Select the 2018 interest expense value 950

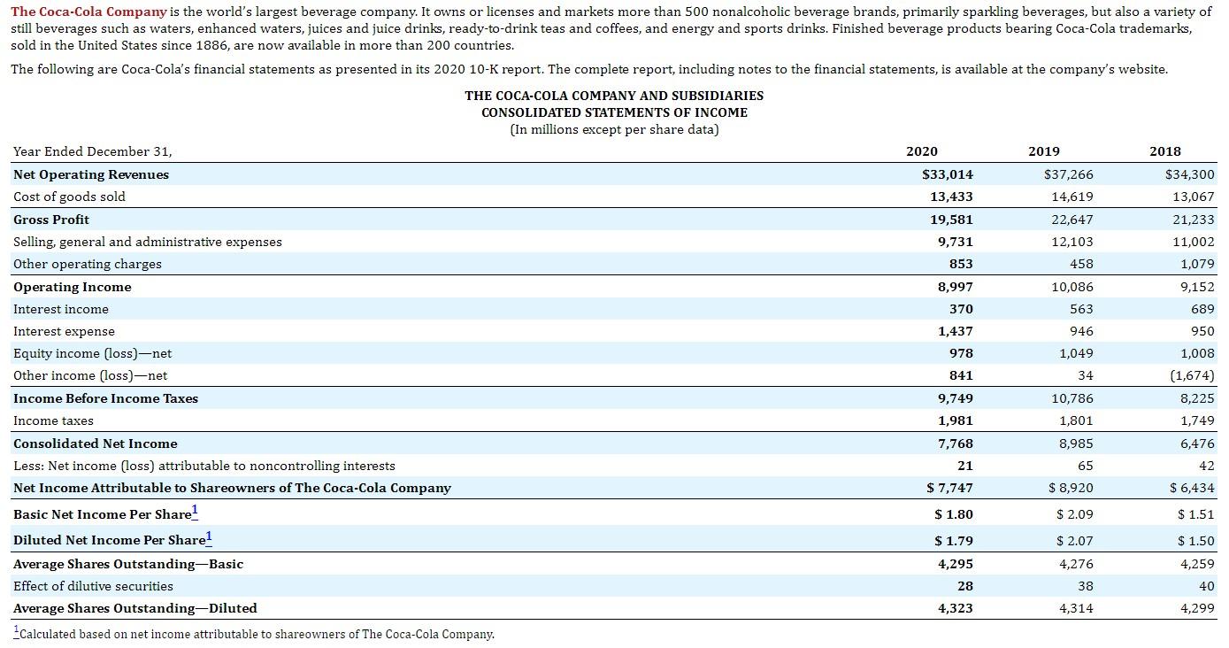point(1203,331)
